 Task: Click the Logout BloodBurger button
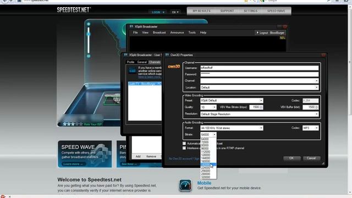point(271,33)
